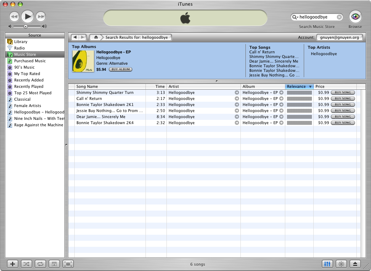The image size is (371, 271).
Task: Click the artist arrow for Dear Jamie
Action: pyautogui.click(x=237, y=117)
